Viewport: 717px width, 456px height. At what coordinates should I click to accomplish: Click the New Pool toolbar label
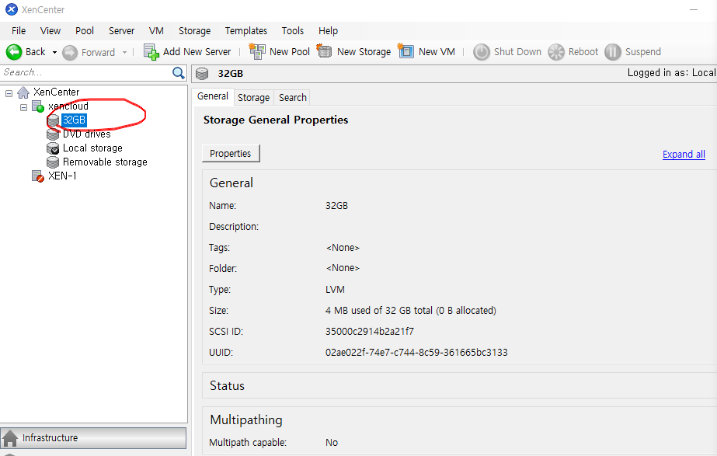coord(290,52)
